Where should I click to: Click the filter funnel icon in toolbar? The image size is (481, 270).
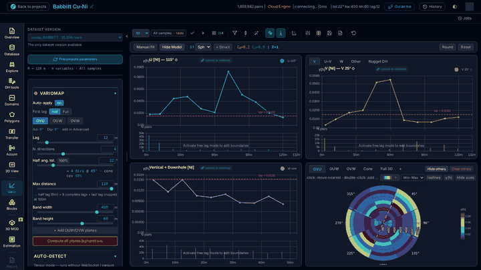click(234, 33)
